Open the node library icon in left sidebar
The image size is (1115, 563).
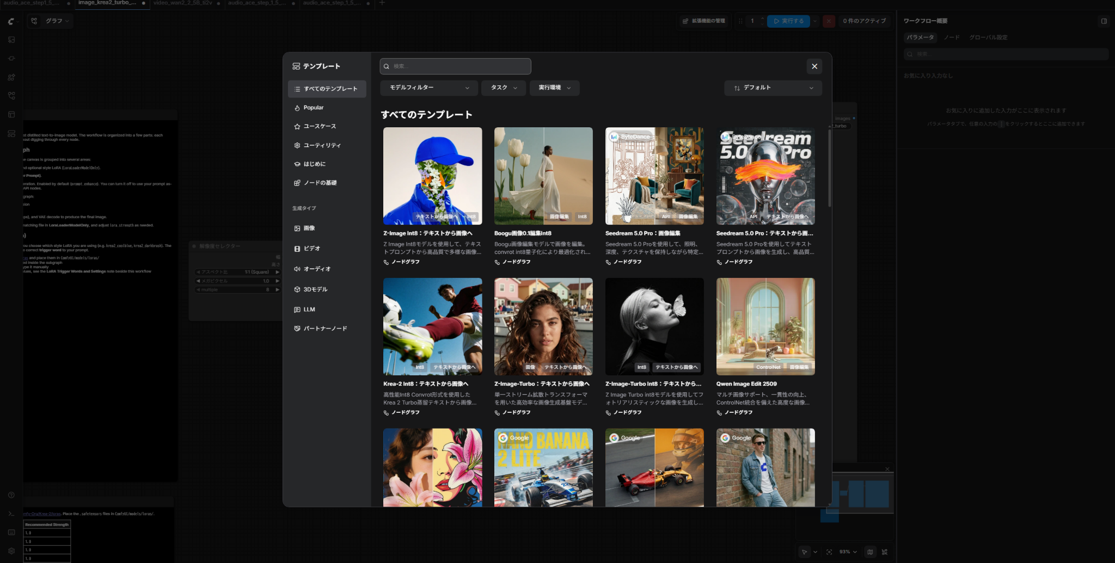(x=11, y=58)
